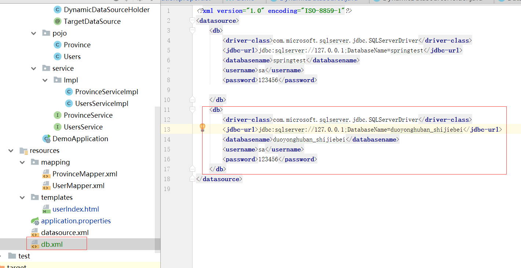Click the project panel vertical scrollbar
Image resolution: width=521 pixels, height=268 pixels.
pos(158,180)
